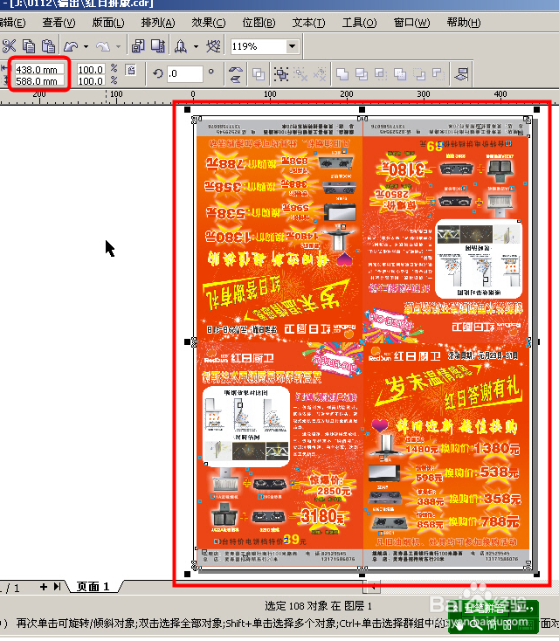Click the Back minus Front icon
The image size is (559, 641).
(x=438, y=74)
